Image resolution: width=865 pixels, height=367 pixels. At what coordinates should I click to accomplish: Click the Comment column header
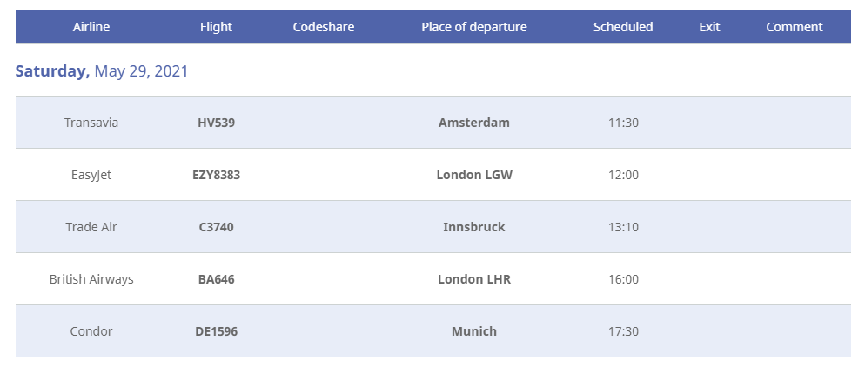795,27
